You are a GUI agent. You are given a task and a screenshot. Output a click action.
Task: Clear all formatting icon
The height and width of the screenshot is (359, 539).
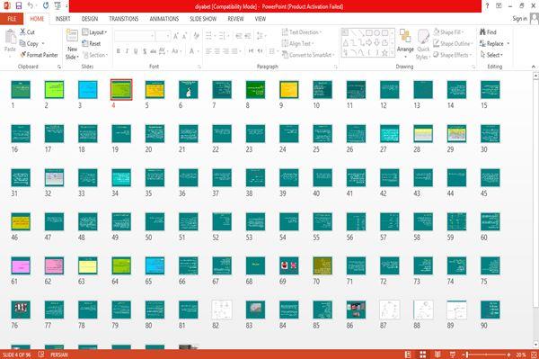(x=196, y=36)
